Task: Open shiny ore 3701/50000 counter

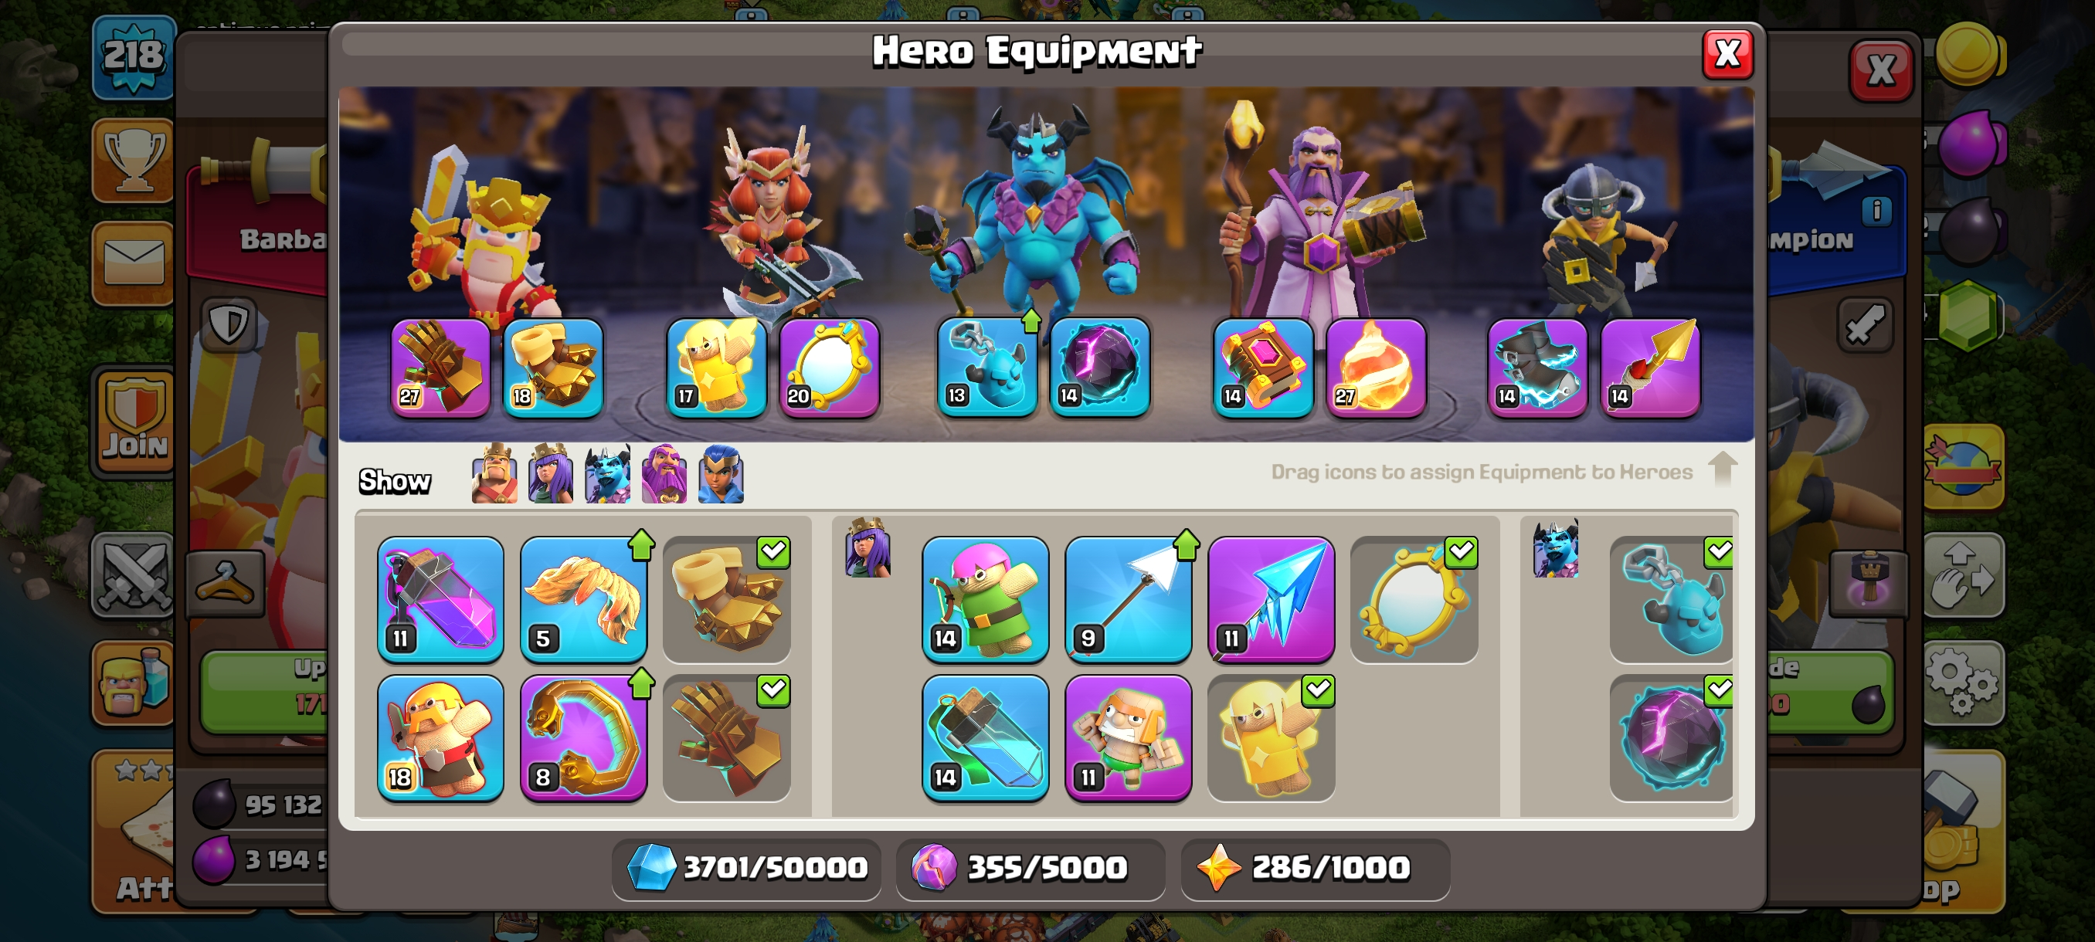Action: (746, 867)
